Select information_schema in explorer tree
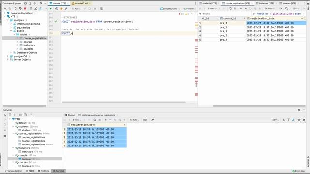Screen dimensions: 310x174 tap(28, 24)
